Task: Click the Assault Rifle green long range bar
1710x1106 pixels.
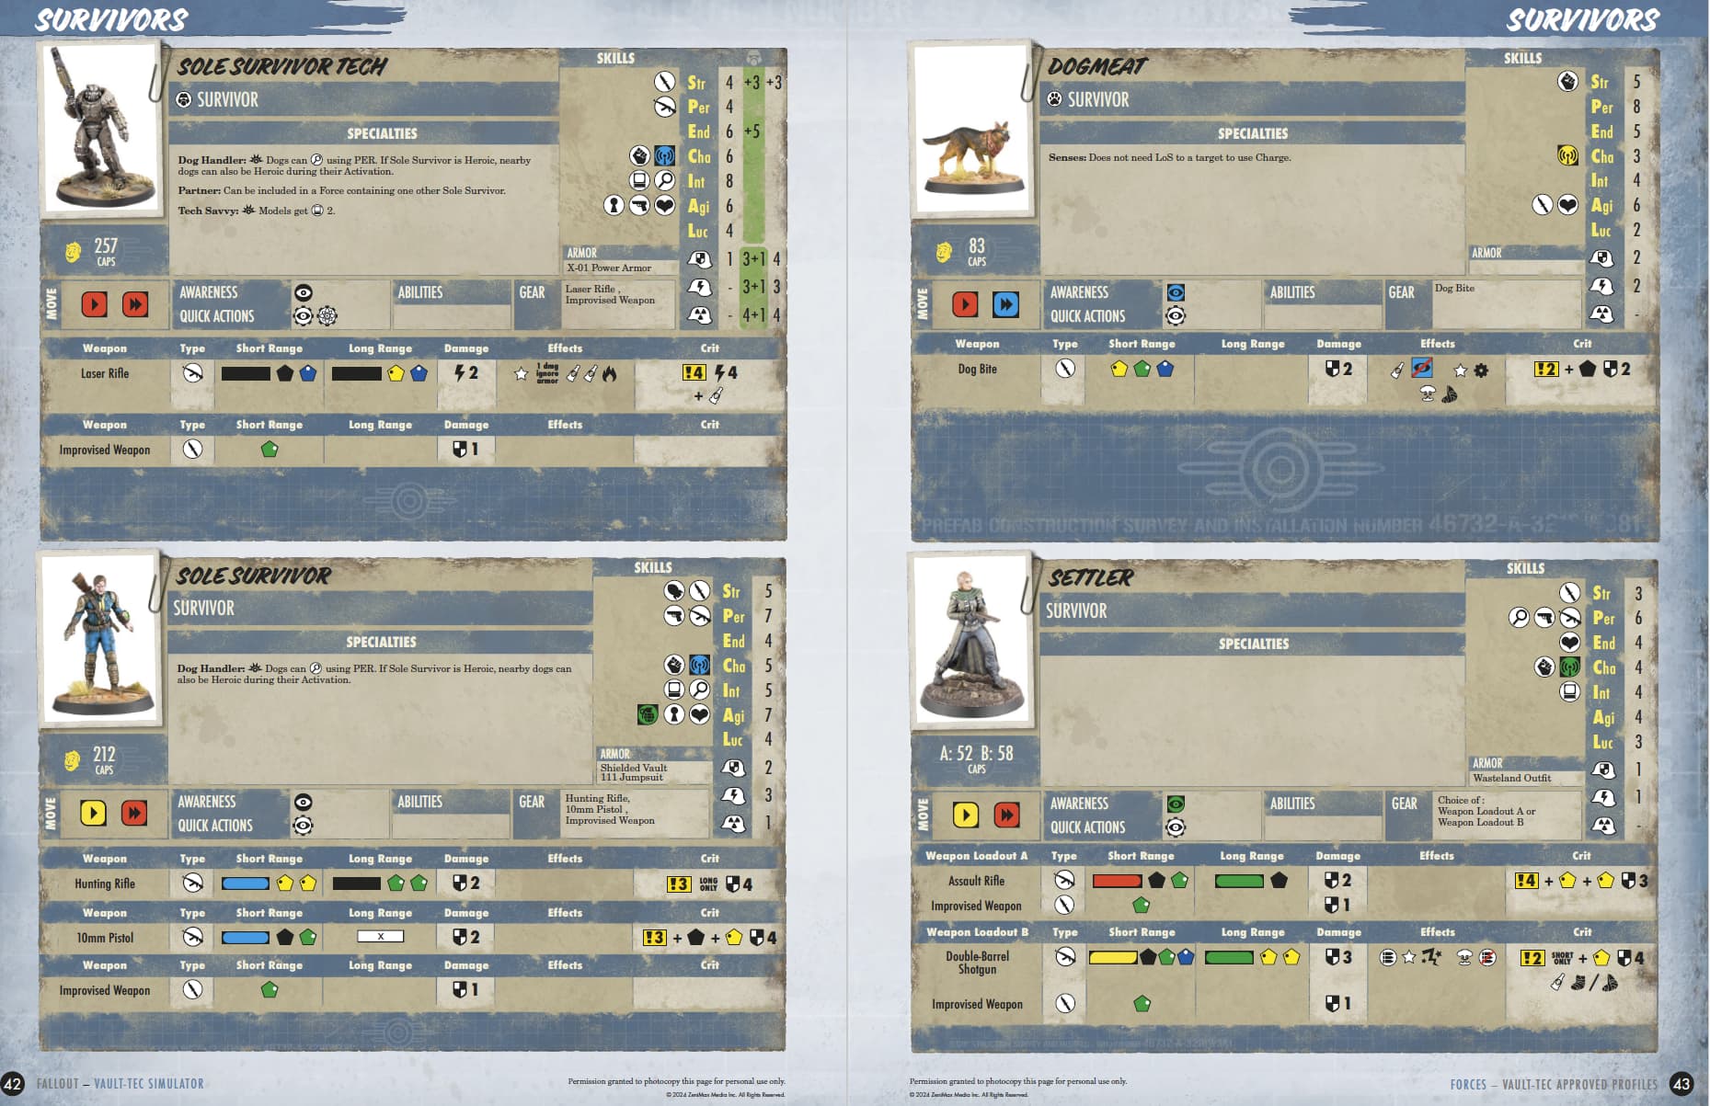Action: 1239,881
